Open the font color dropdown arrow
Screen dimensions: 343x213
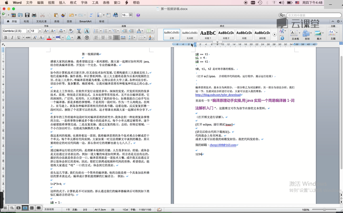point(53,38)
